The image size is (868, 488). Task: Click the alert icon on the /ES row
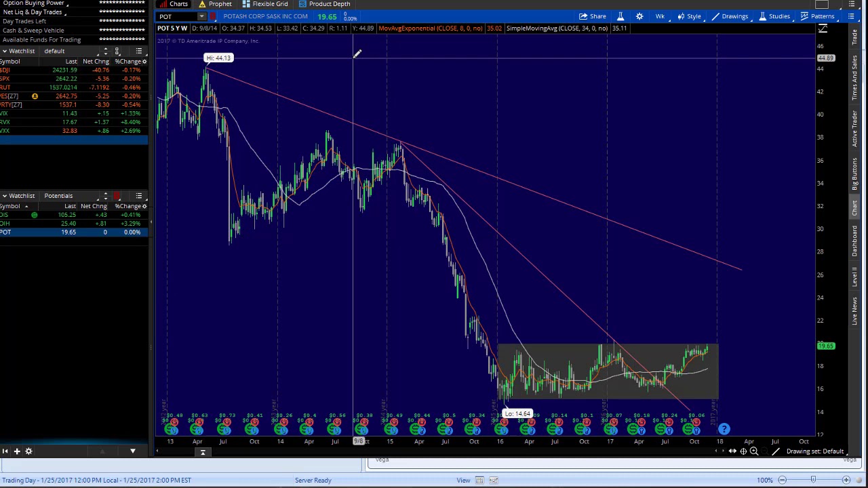point(35,96)
